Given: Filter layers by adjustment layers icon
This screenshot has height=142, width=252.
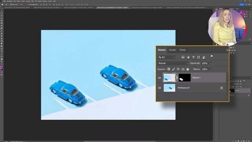Looking at the screenshot, I should pyautogui.click(x=188, y=57).
